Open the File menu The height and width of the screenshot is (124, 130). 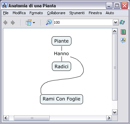click(6, 13)
